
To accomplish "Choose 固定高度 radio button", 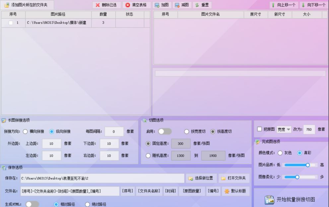I will pyautogui.click(x=148, y=144).
